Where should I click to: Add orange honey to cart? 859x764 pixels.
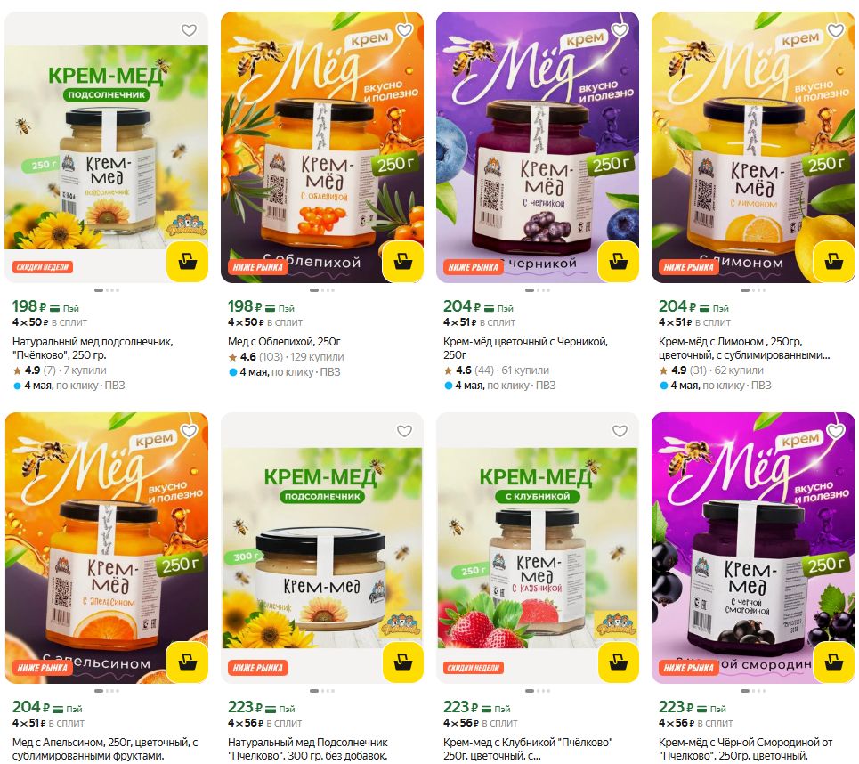coord(187,661)
